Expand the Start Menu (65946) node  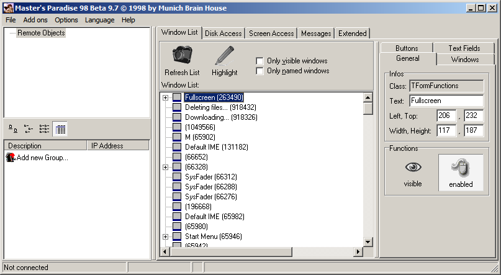(x=166, y=237)
